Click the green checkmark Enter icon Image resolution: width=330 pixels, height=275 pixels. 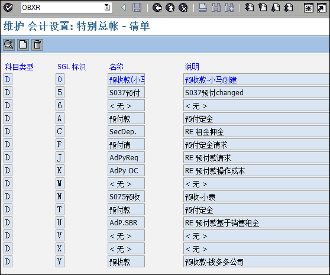8,8
